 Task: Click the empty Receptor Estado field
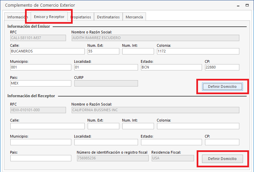tap(171, 142)
